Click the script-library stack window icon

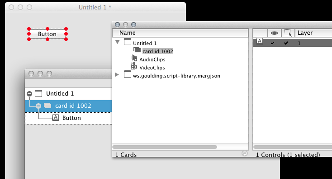(x=128, y=74)
